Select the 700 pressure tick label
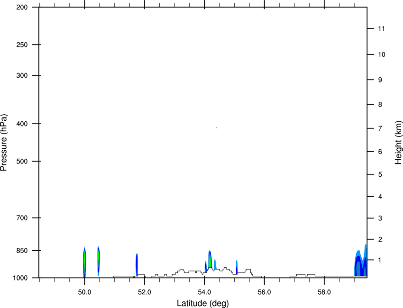Image resolution: width=403 pixels, height=308 pixels. [22, 218]
